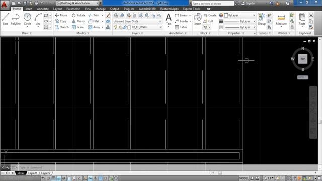This screenshot has width=322, height=181.
Task: Open the View ribbon tab
Action: [x=88, y=9]
